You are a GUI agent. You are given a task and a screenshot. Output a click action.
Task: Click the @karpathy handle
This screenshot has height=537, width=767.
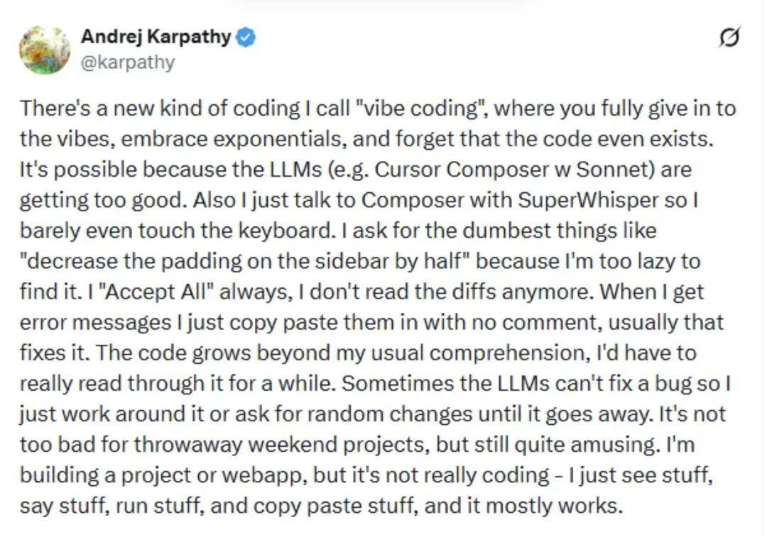127,62
